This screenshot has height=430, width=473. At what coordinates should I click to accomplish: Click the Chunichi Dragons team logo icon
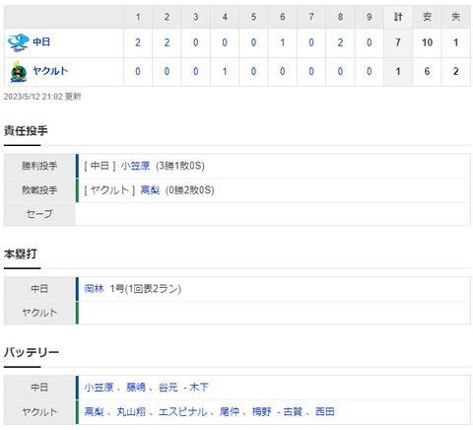click(18, 42)
